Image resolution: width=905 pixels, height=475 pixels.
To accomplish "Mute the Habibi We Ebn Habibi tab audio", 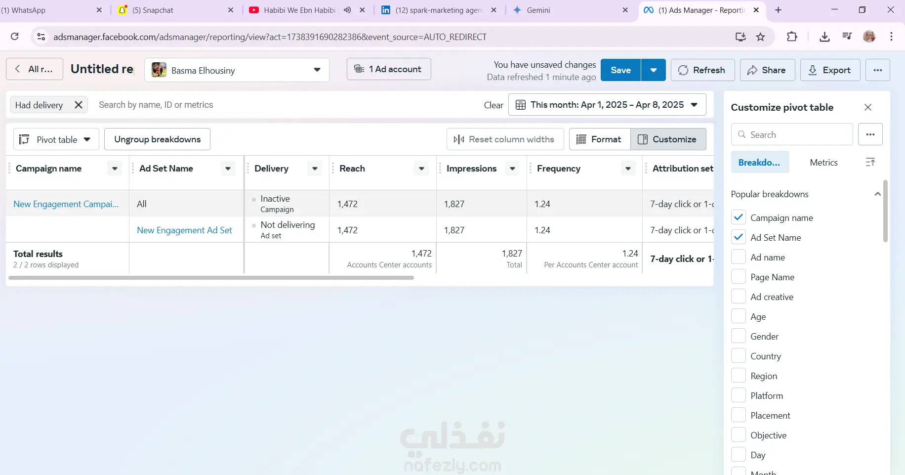I will pyautogui.click(x=347, y=10).
